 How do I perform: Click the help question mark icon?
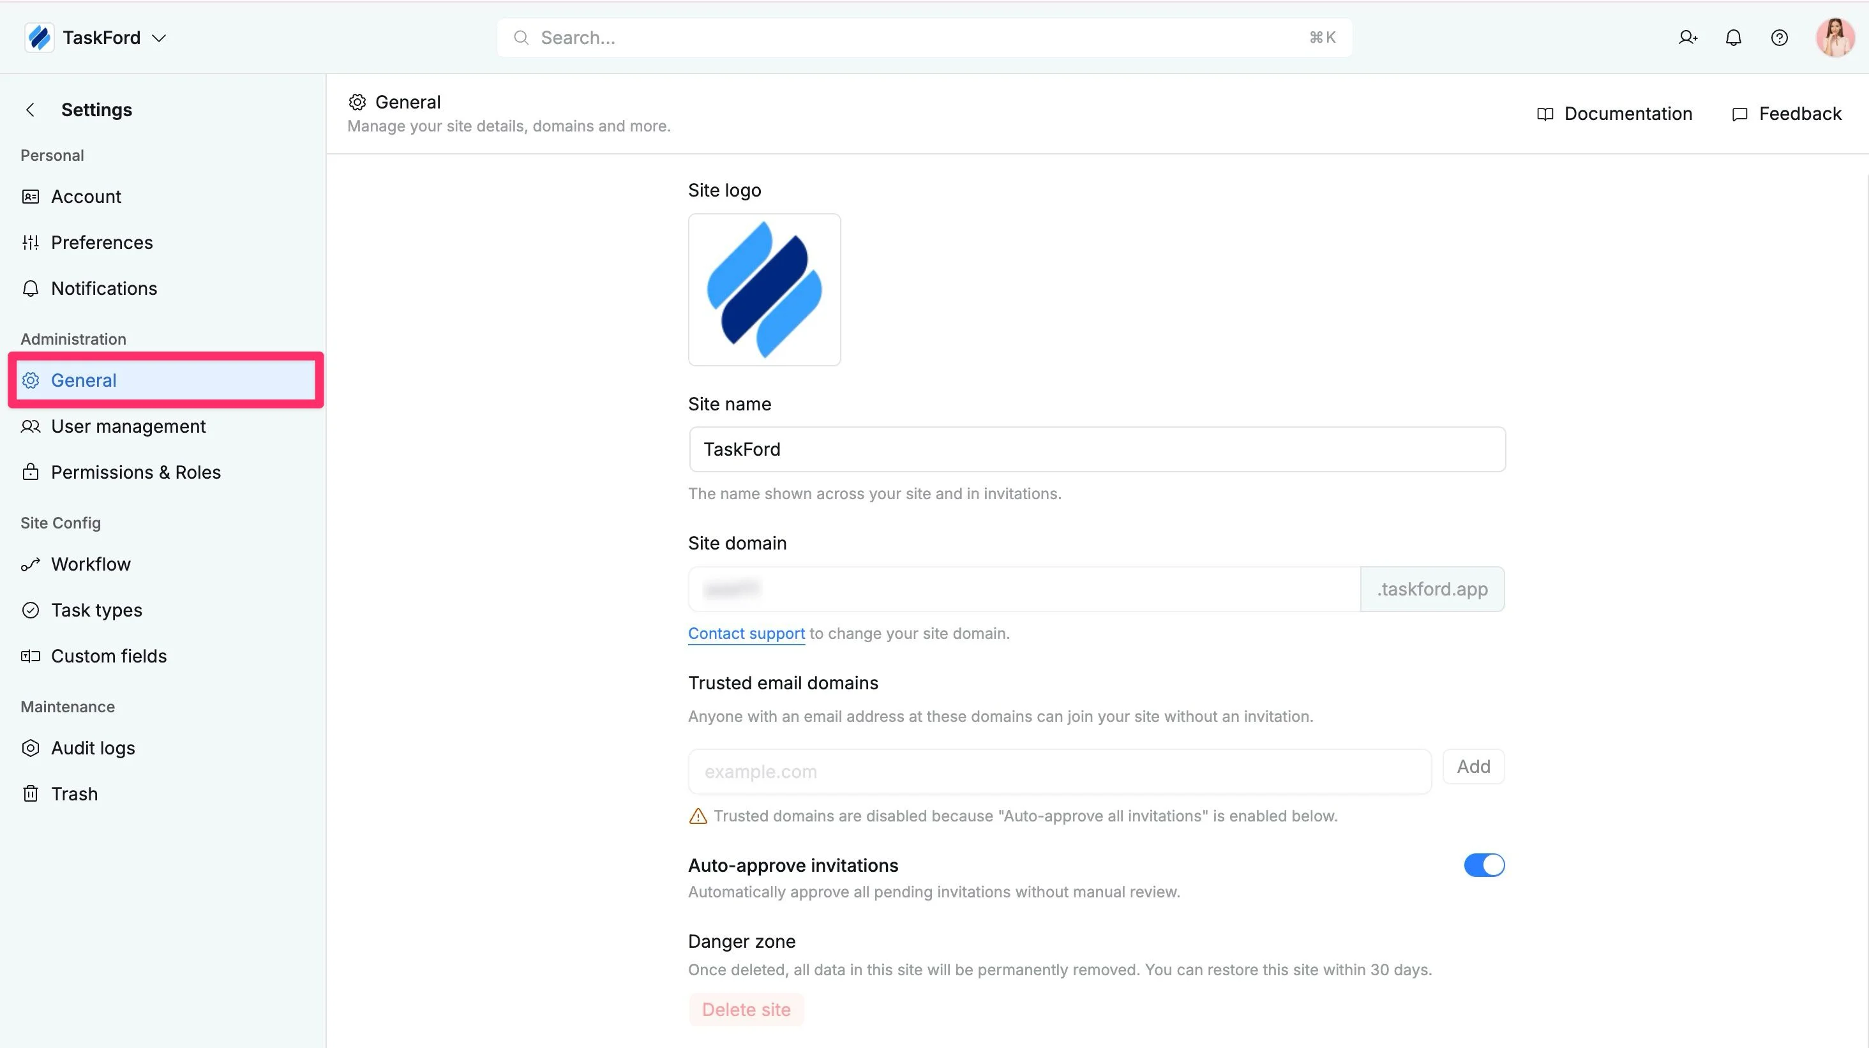[x=1779, y=38]
